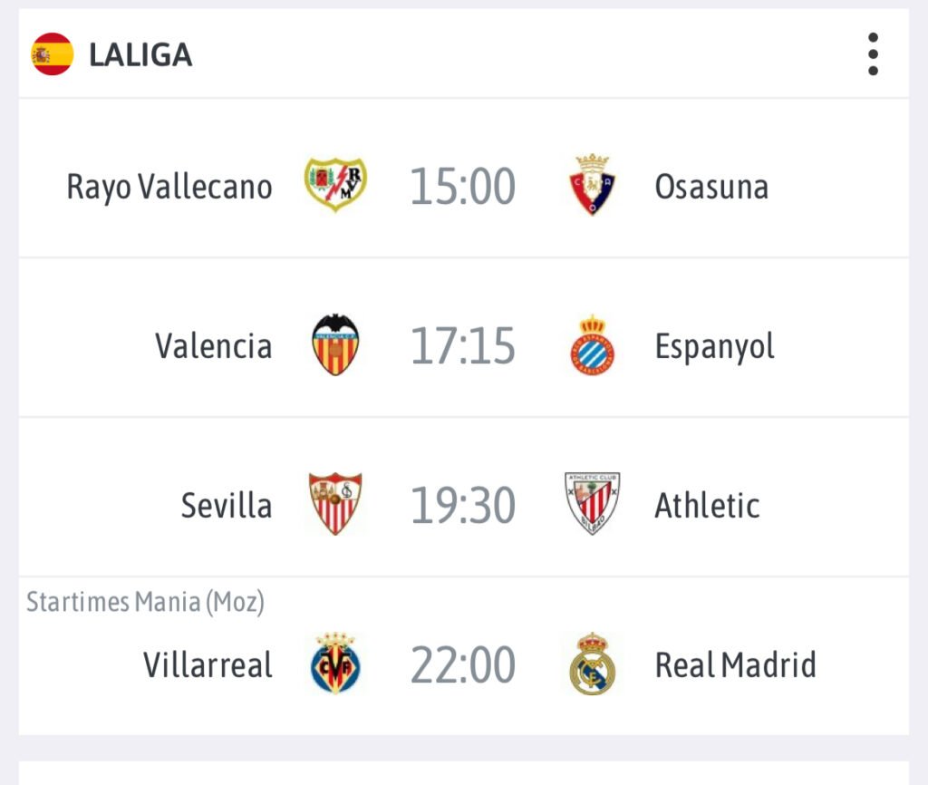Select the Valencia bat crest
Viewport: 928px width, 785px height.
click(x=335, y=345)
